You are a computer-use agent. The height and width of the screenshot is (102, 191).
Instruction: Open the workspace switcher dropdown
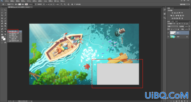(x=185, y=4)
